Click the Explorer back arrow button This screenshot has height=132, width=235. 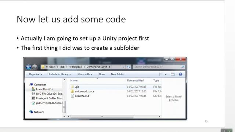click(x=29, y=67)
